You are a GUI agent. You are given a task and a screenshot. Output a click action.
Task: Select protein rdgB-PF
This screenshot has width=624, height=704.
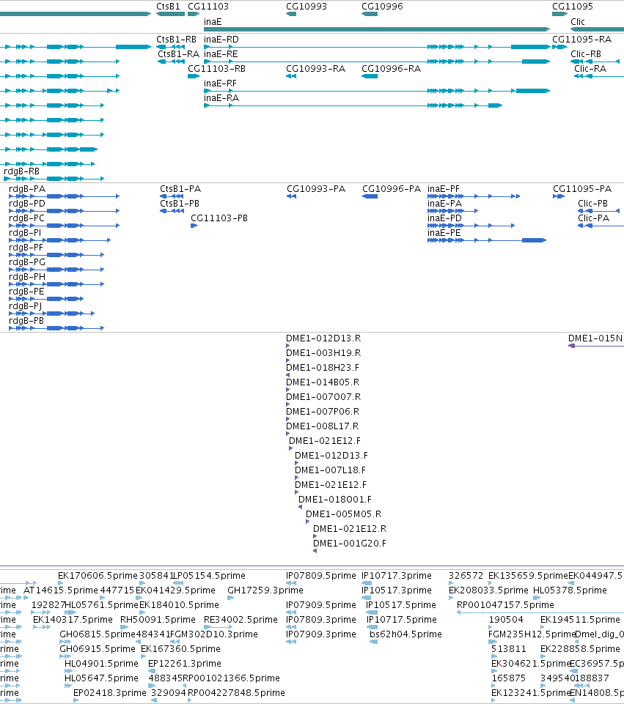pyautogui.click(x=26, y=248)
